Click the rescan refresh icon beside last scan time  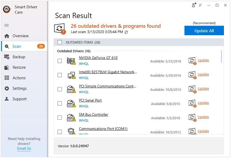(127, 32)
